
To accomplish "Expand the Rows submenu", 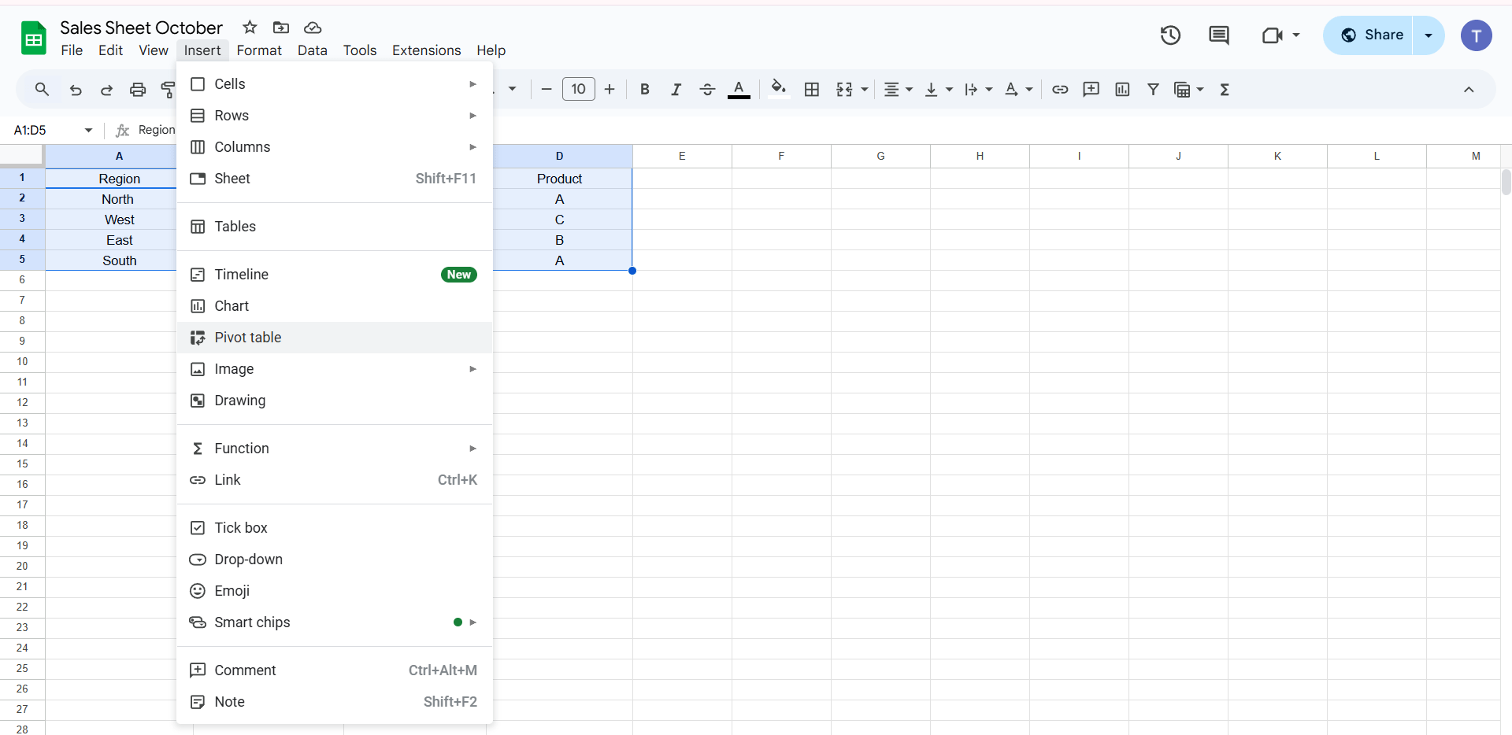I will click(231, 115).
